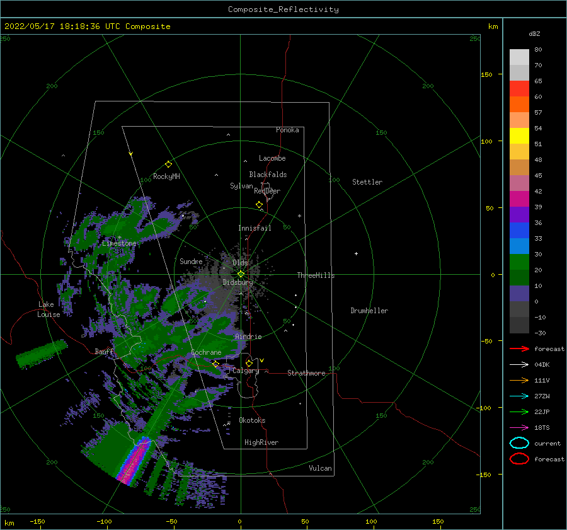Click the orange 111V arrow icon
Screen dimensions: 567x530
(519, 380)
